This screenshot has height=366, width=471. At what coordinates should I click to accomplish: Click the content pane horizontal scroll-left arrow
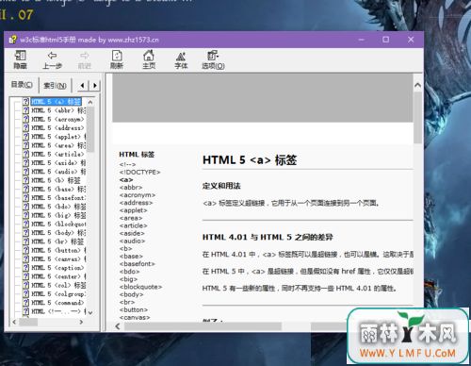tap(118, 326)
